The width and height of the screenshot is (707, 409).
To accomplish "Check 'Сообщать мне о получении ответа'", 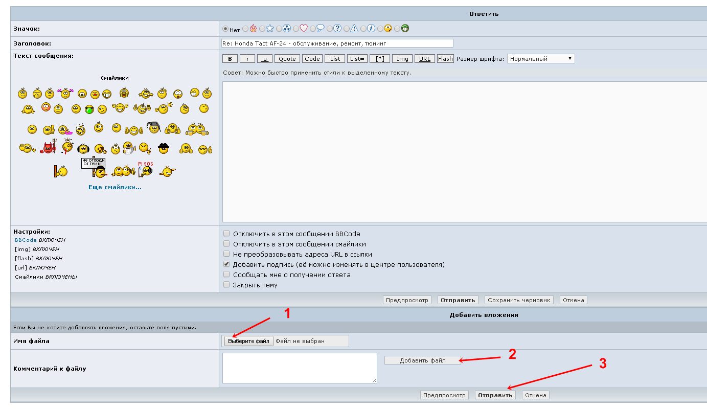I will tap(226, 275).
